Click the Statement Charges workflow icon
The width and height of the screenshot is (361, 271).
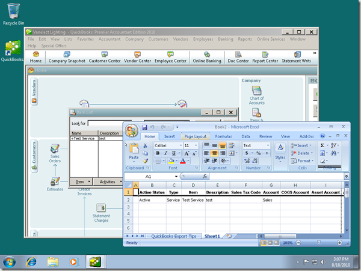tap(101, 213)
